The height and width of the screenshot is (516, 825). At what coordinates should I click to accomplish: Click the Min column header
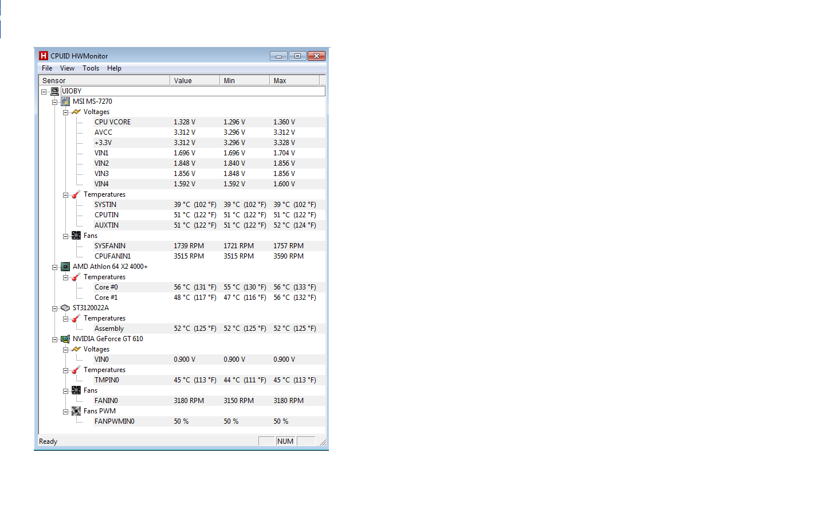245,80
